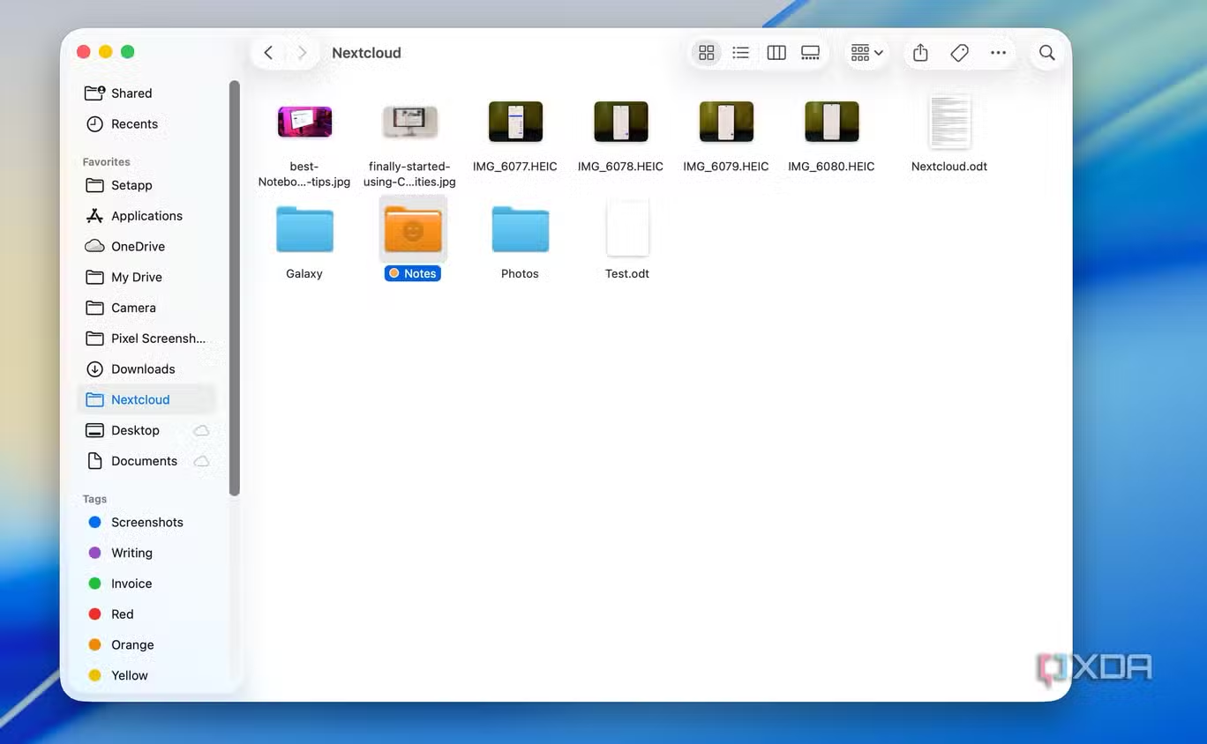The height and width of the screenshot is (744, 1207).
Task: Select the Test.odt document icon
Action: [x=627, y=228]
